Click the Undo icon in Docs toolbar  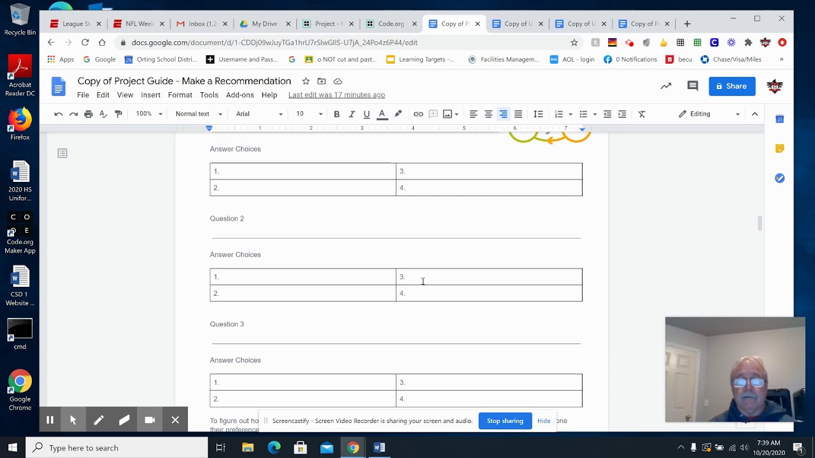pyautogui.click(x=59, y=114)
